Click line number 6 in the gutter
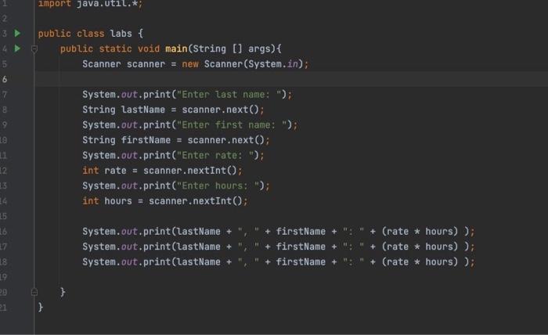The width and height of the screenshot is (548, 335). [4, 79]
